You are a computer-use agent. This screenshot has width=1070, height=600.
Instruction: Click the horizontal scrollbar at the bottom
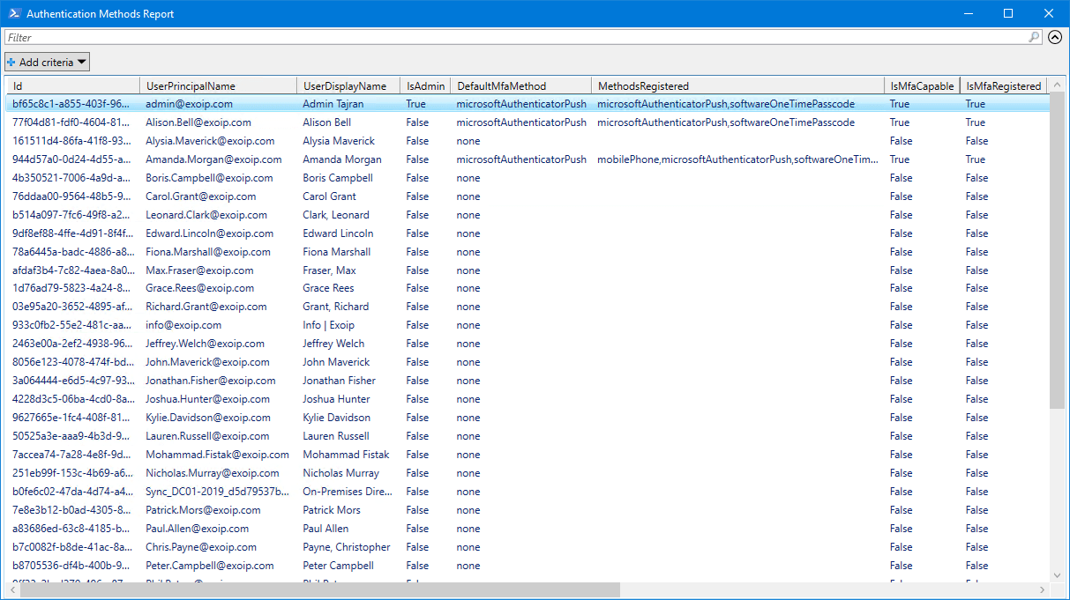click(318, 589)
